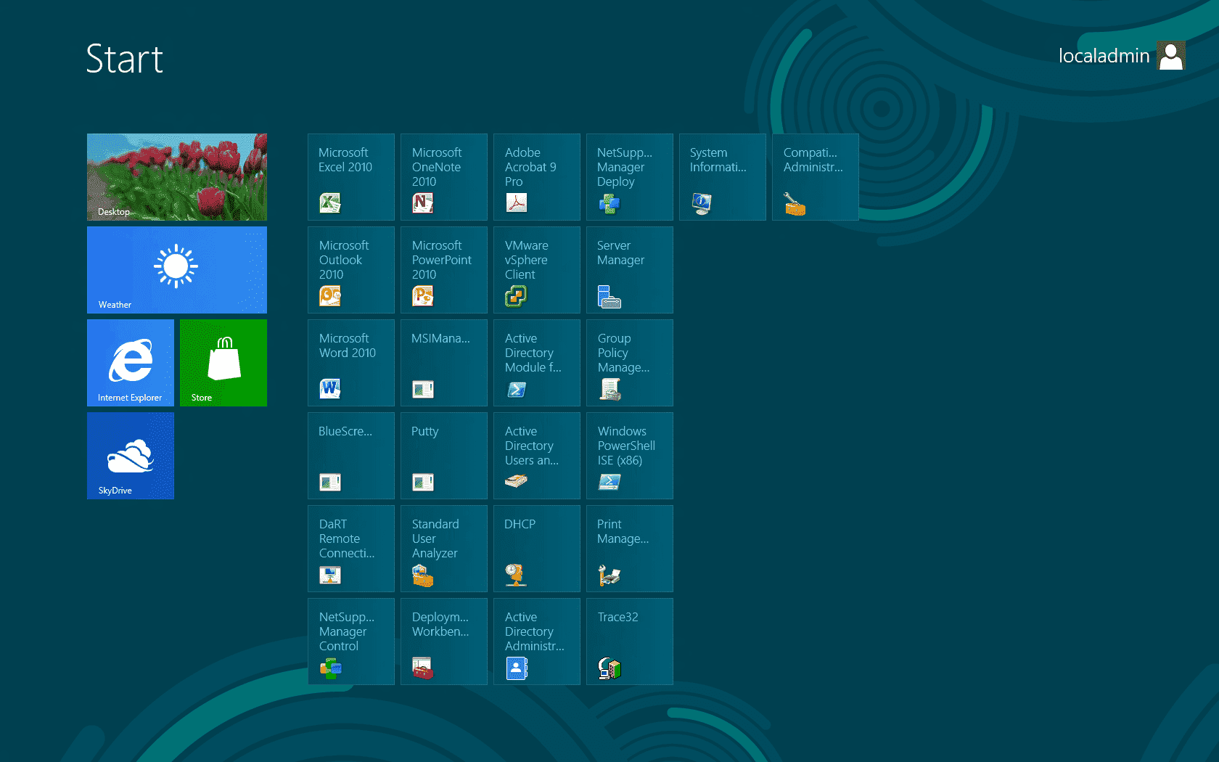Click the localadmin account picture
The height and width of the screenshot is (762, 1219).
point(1171,55)
